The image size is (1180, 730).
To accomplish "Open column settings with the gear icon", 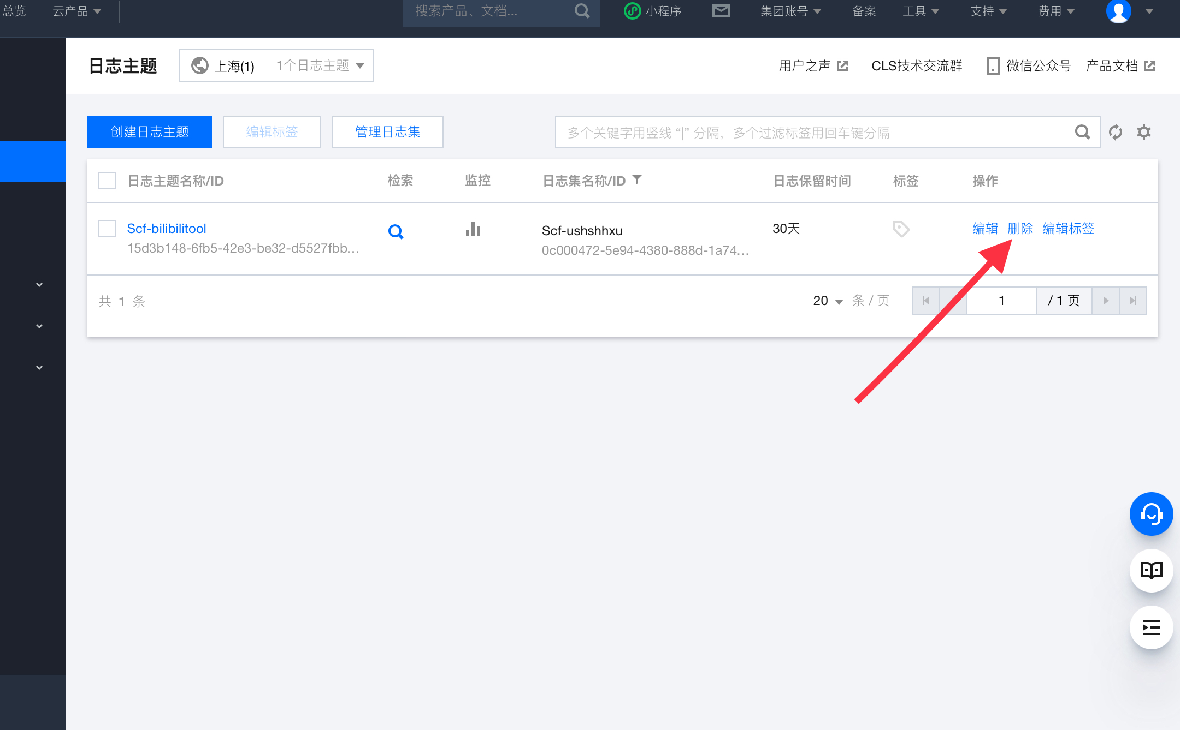I will click(1144, 132).
